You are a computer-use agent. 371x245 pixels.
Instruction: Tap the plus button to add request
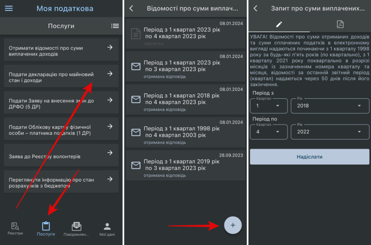tap(233, 225)
